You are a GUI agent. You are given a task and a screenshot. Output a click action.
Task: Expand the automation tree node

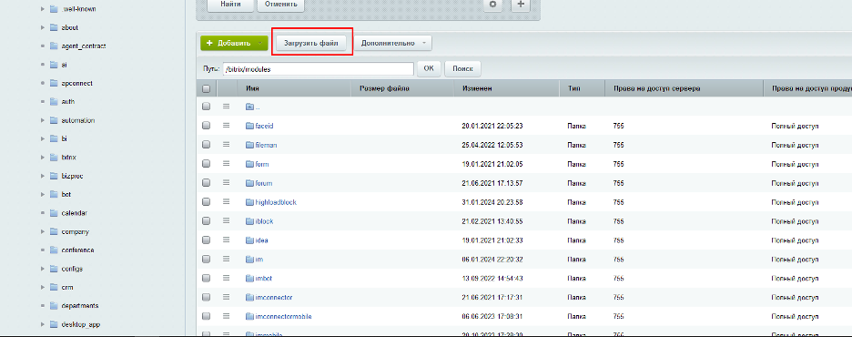(x=43, y=120)
